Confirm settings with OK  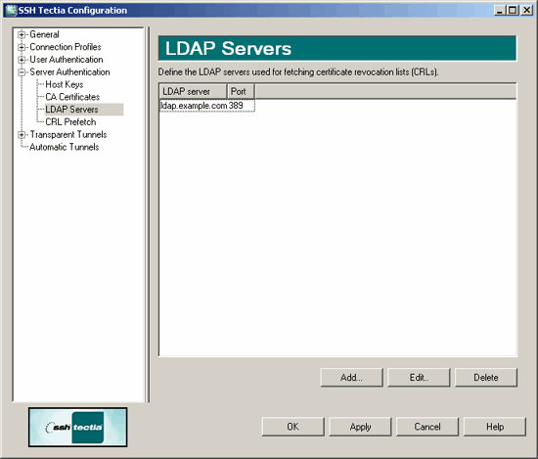coord(293,427)
